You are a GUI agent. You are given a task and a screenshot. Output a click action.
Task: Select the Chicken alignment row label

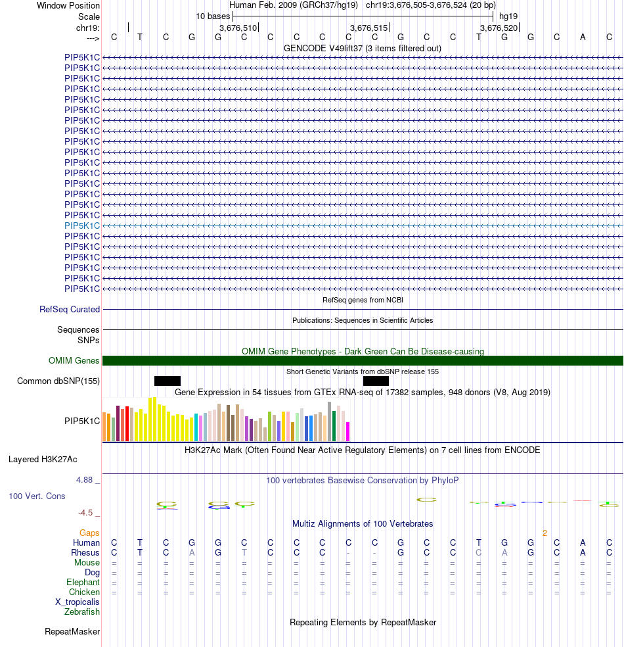coord(84,592)
